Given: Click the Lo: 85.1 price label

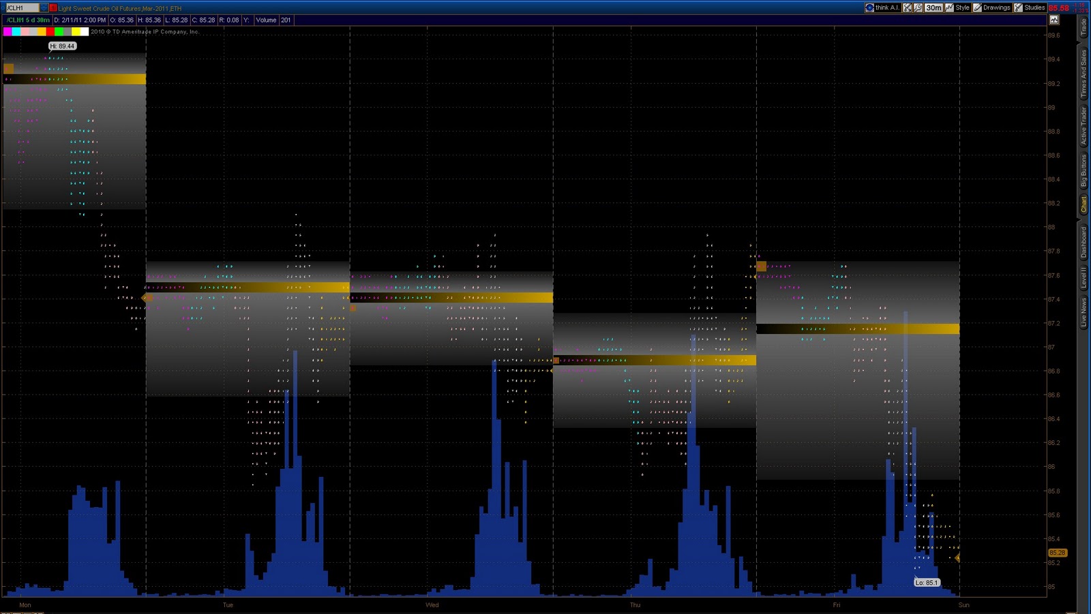Looking at the screenshot, I should coord(927,582).
